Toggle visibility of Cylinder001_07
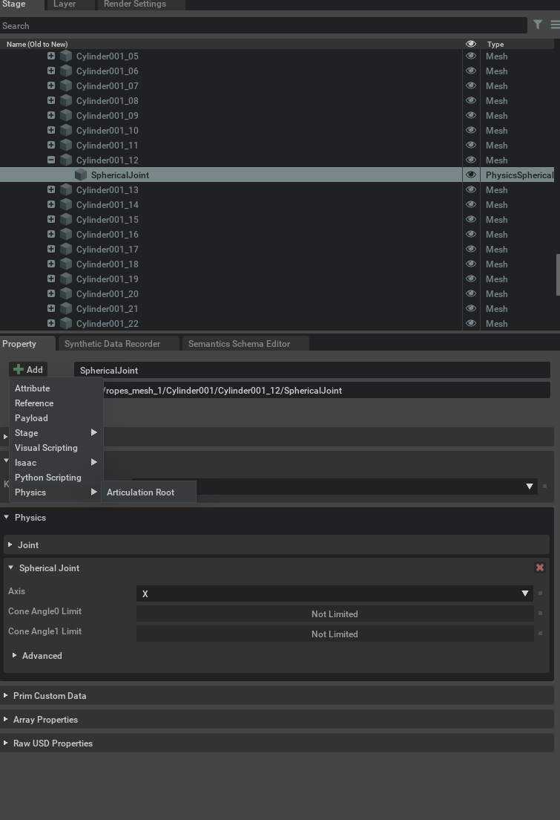The image size is (560, 820). click(x=471, y=85)
